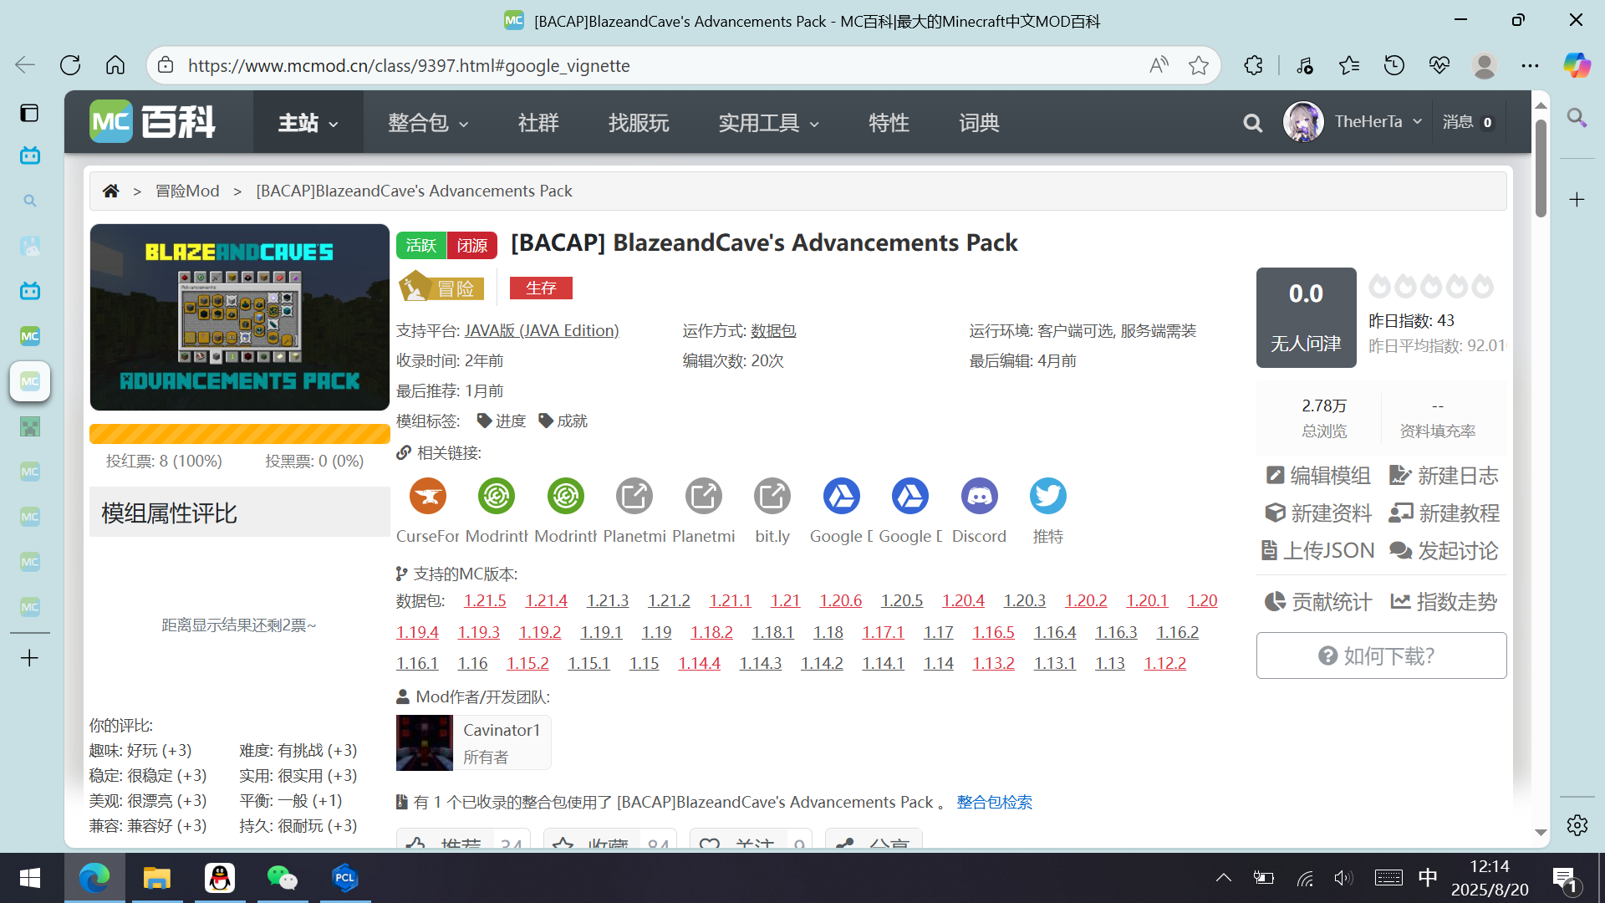
Task: Click the 上传JSON button
Action: click(1318, 551)
